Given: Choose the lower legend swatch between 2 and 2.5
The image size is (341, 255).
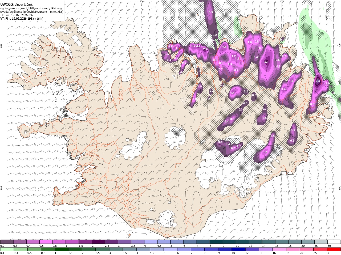Looking at the screenshot, I should (x=88, y=249).
